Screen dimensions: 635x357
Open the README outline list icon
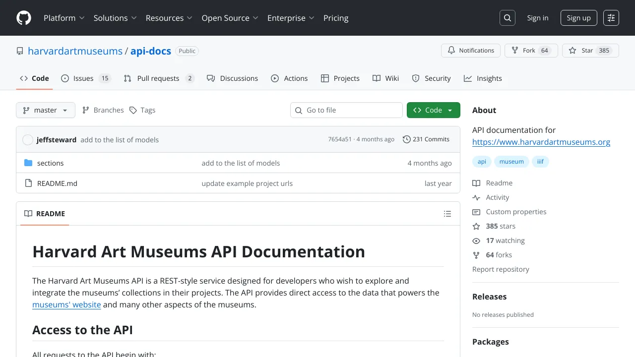(x=447, y=214)
